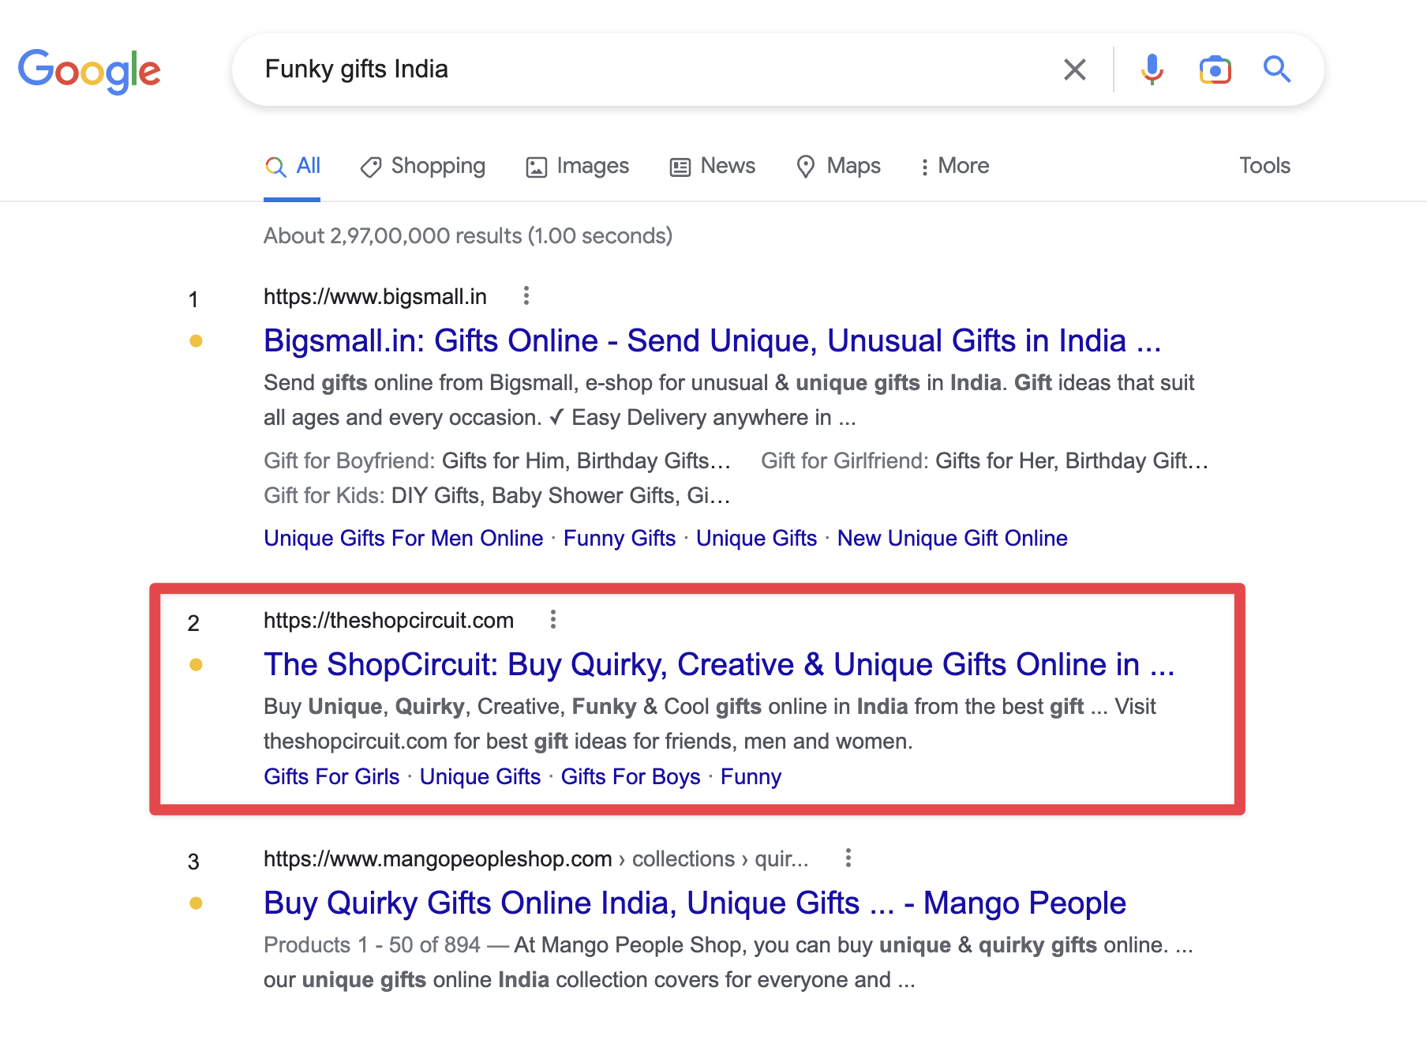
Task: Open options menu for mangopeopleshop result
Action: pos(848,858)
